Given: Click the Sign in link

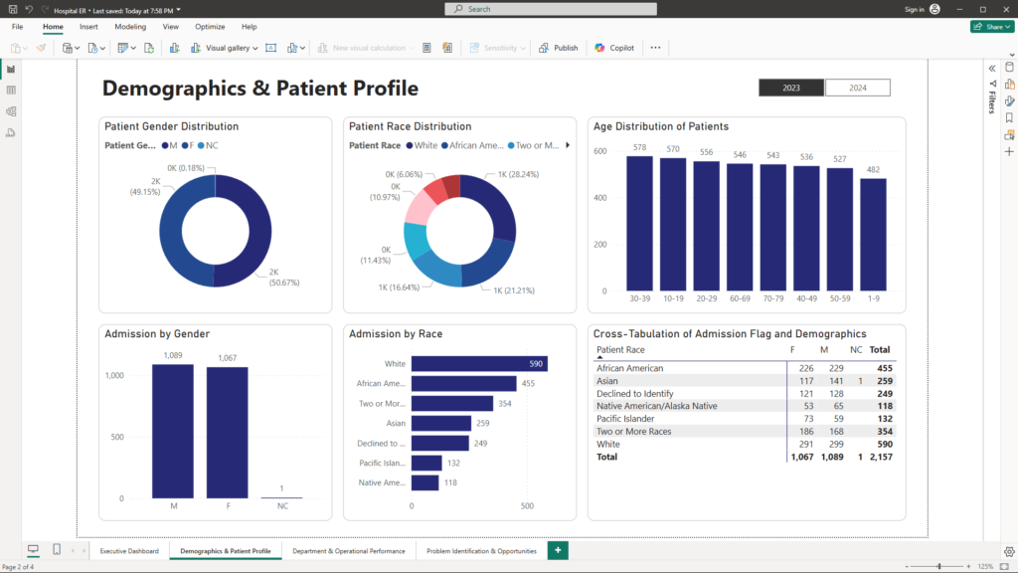Looking at the screenshot, I should [x=915, y=9].
